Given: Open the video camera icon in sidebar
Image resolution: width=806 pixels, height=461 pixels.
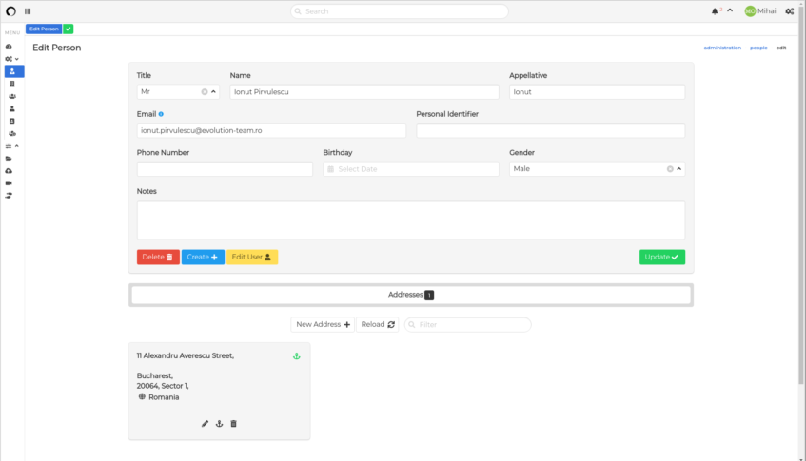Looking at the screenshot, I should [x=9, y=183].
